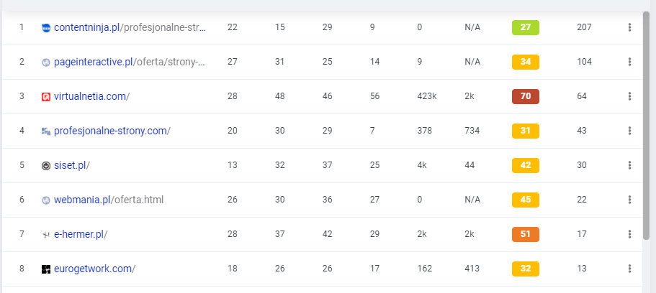This screenshot has height=293, width=656.
Task: Open the three-dot menu for the e-hermer.pl row
Action: coord(629,234)
